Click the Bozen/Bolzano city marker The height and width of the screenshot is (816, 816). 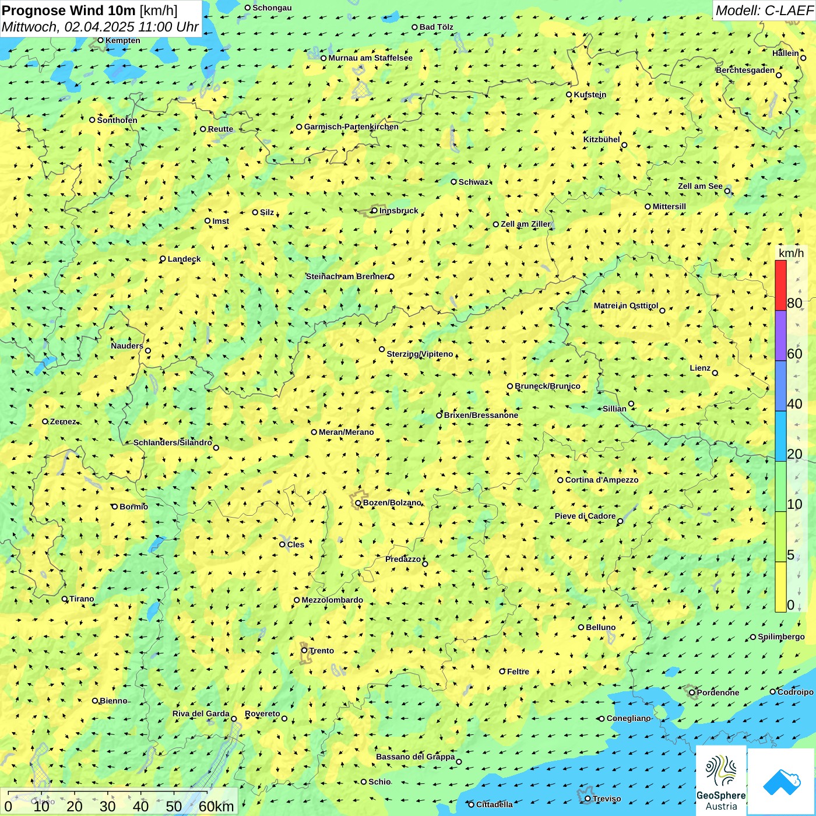point(358,502)
